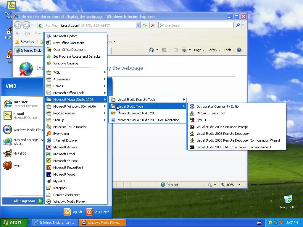Open Remote Debugger Configuration Wizard
The width and height of the screenshot is (303, 227).
click(237, 140)
